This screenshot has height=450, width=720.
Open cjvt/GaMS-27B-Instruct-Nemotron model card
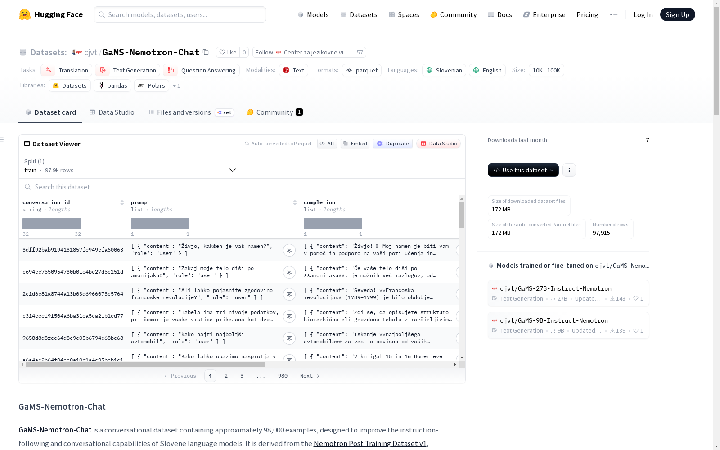click(568, 293)
